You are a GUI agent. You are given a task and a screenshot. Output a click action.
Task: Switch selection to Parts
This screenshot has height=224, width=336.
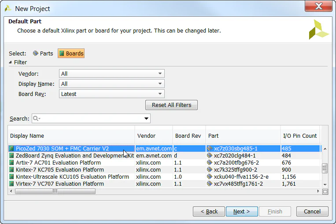point(43,53)
